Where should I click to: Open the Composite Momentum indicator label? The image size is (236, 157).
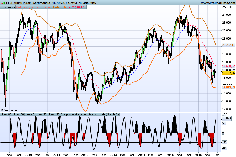pyautogui.click(x=74, y=114)
